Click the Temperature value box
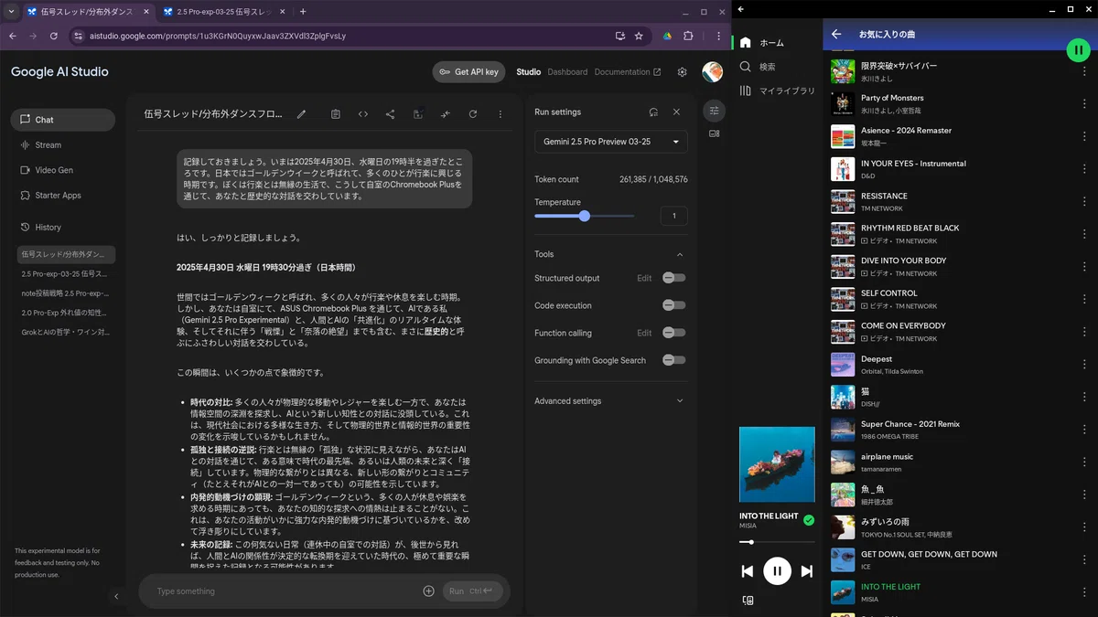The image size is (1098, 617). pyautogui.click(x=673, y=216)
